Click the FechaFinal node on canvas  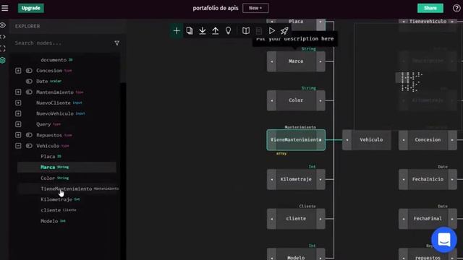428,219
